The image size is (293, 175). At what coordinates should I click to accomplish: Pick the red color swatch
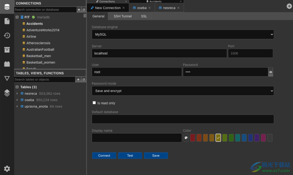click(x=192, y=138)
